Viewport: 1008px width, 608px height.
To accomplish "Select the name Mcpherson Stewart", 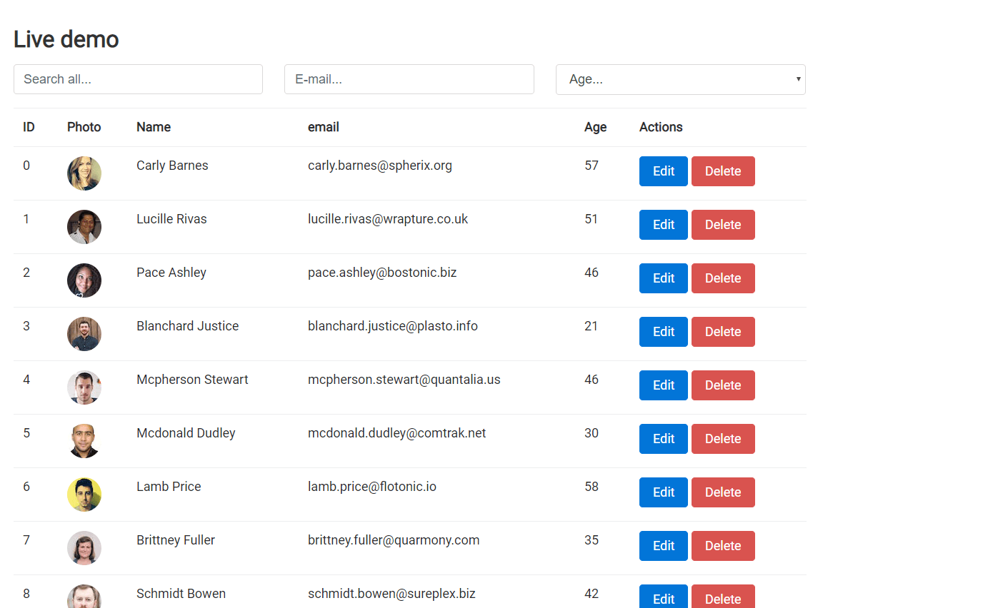I will (192, 380).
